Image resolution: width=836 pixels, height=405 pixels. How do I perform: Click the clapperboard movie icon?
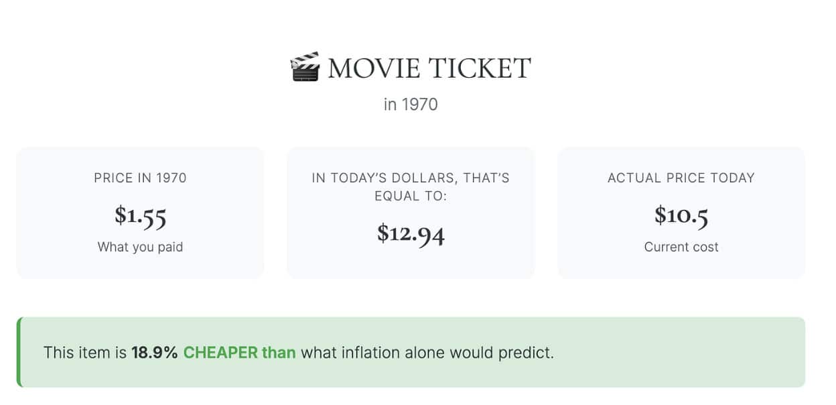(x=305, y=68)
